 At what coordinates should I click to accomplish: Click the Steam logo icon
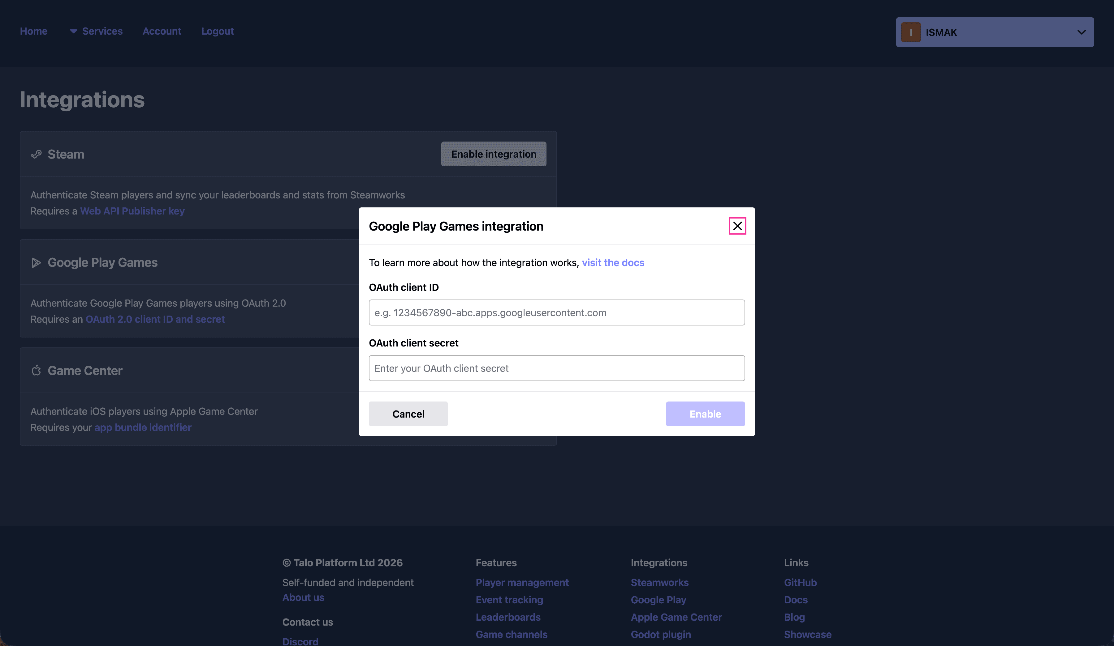click(36, 154)
